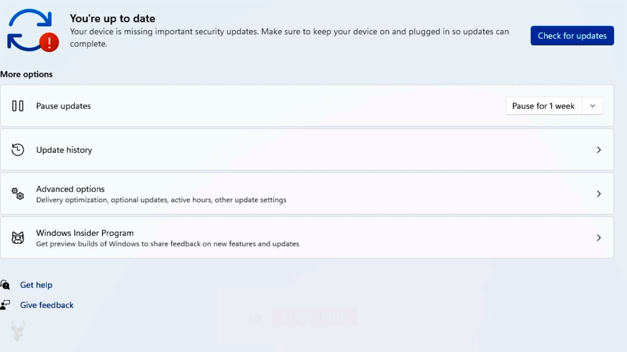Expand Advanced options with its chevron
627x352 pixels.
pos(599,194)
